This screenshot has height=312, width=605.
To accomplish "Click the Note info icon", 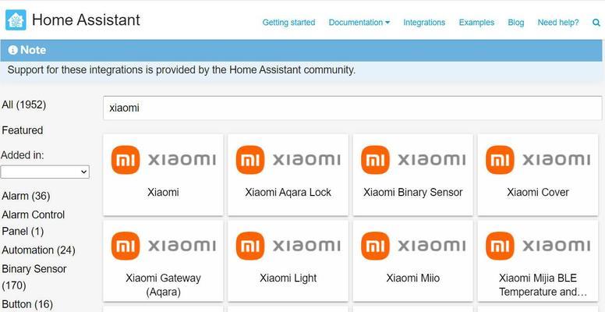I will [12, 50].
